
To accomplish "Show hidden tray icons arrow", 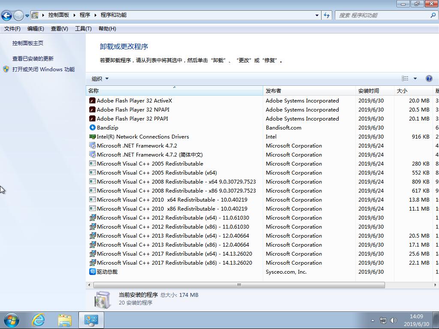I will pyautogui.click(x=373, y=320).
